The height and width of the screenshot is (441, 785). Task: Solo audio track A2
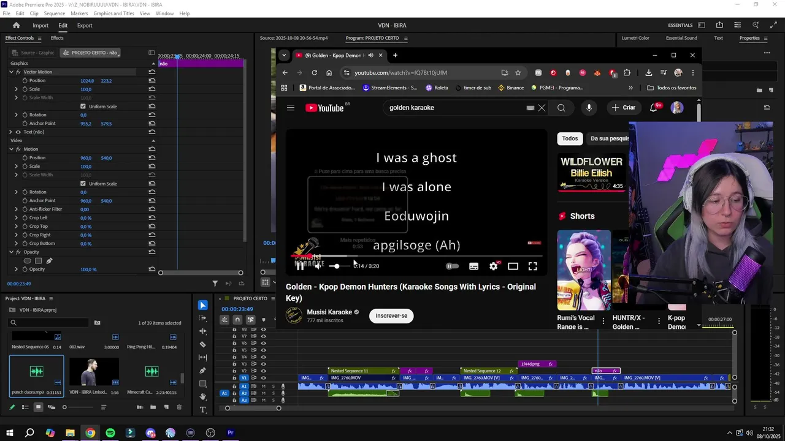pos(272,393)
